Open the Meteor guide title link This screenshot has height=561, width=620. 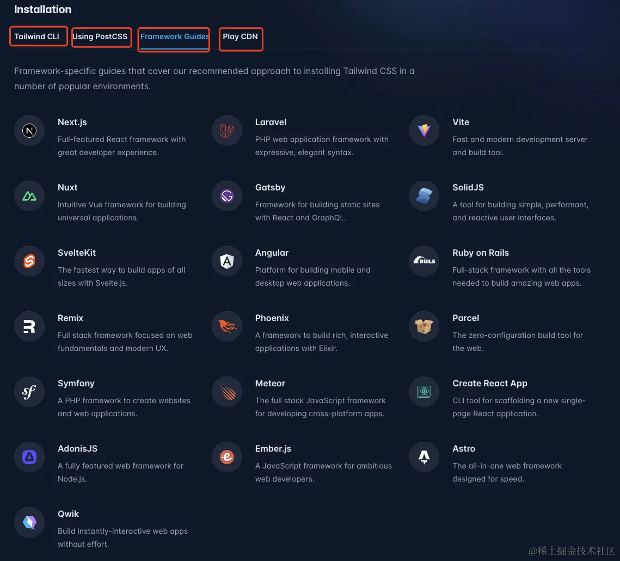click(x=270, y=384)
